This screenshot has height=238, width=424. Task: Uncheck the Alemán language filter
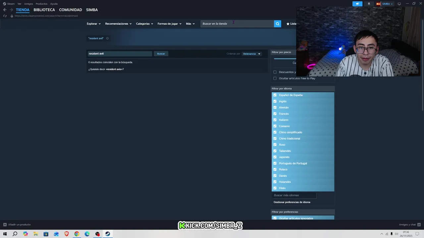tap(275, 107)
